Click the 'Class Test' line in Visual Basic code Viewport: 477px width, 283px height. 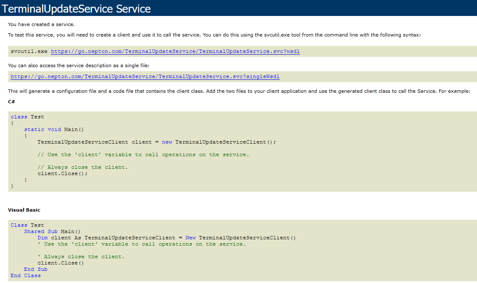click(27, 225)
